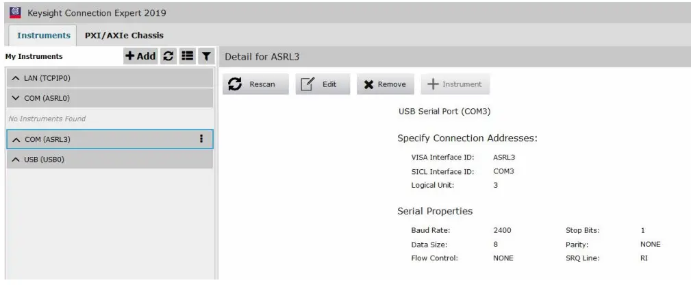This screenshot has height=285, width=691.
Task: Click the Remove X icon
Action: 368,84
